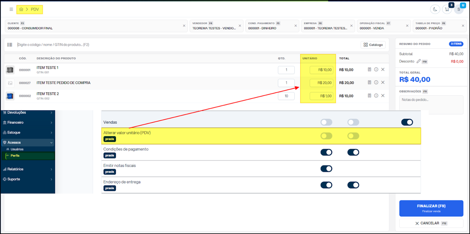The height and width of the screenshot is (234, 470).
Task: Click the PDV breadcrumb link
Action: pos(35,9)
